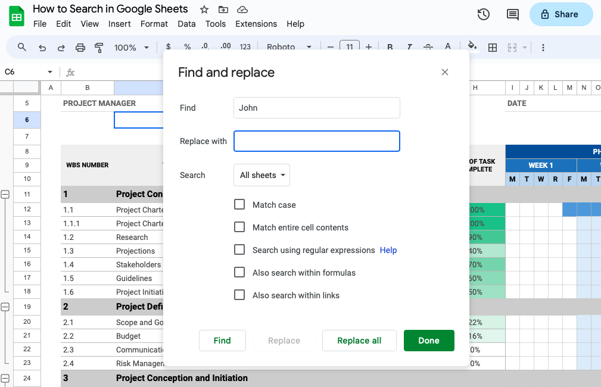Decrease font size with minus
This screenshot has width=601, height=387.
coord(331,47)
